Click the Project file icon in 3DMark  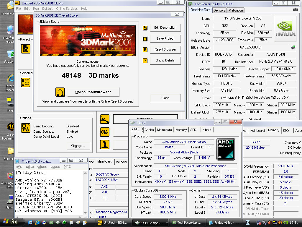point(26,48)
